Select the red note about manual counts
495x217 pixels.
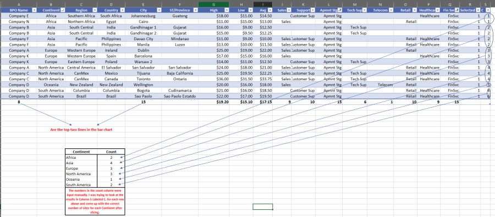point(95,202)
